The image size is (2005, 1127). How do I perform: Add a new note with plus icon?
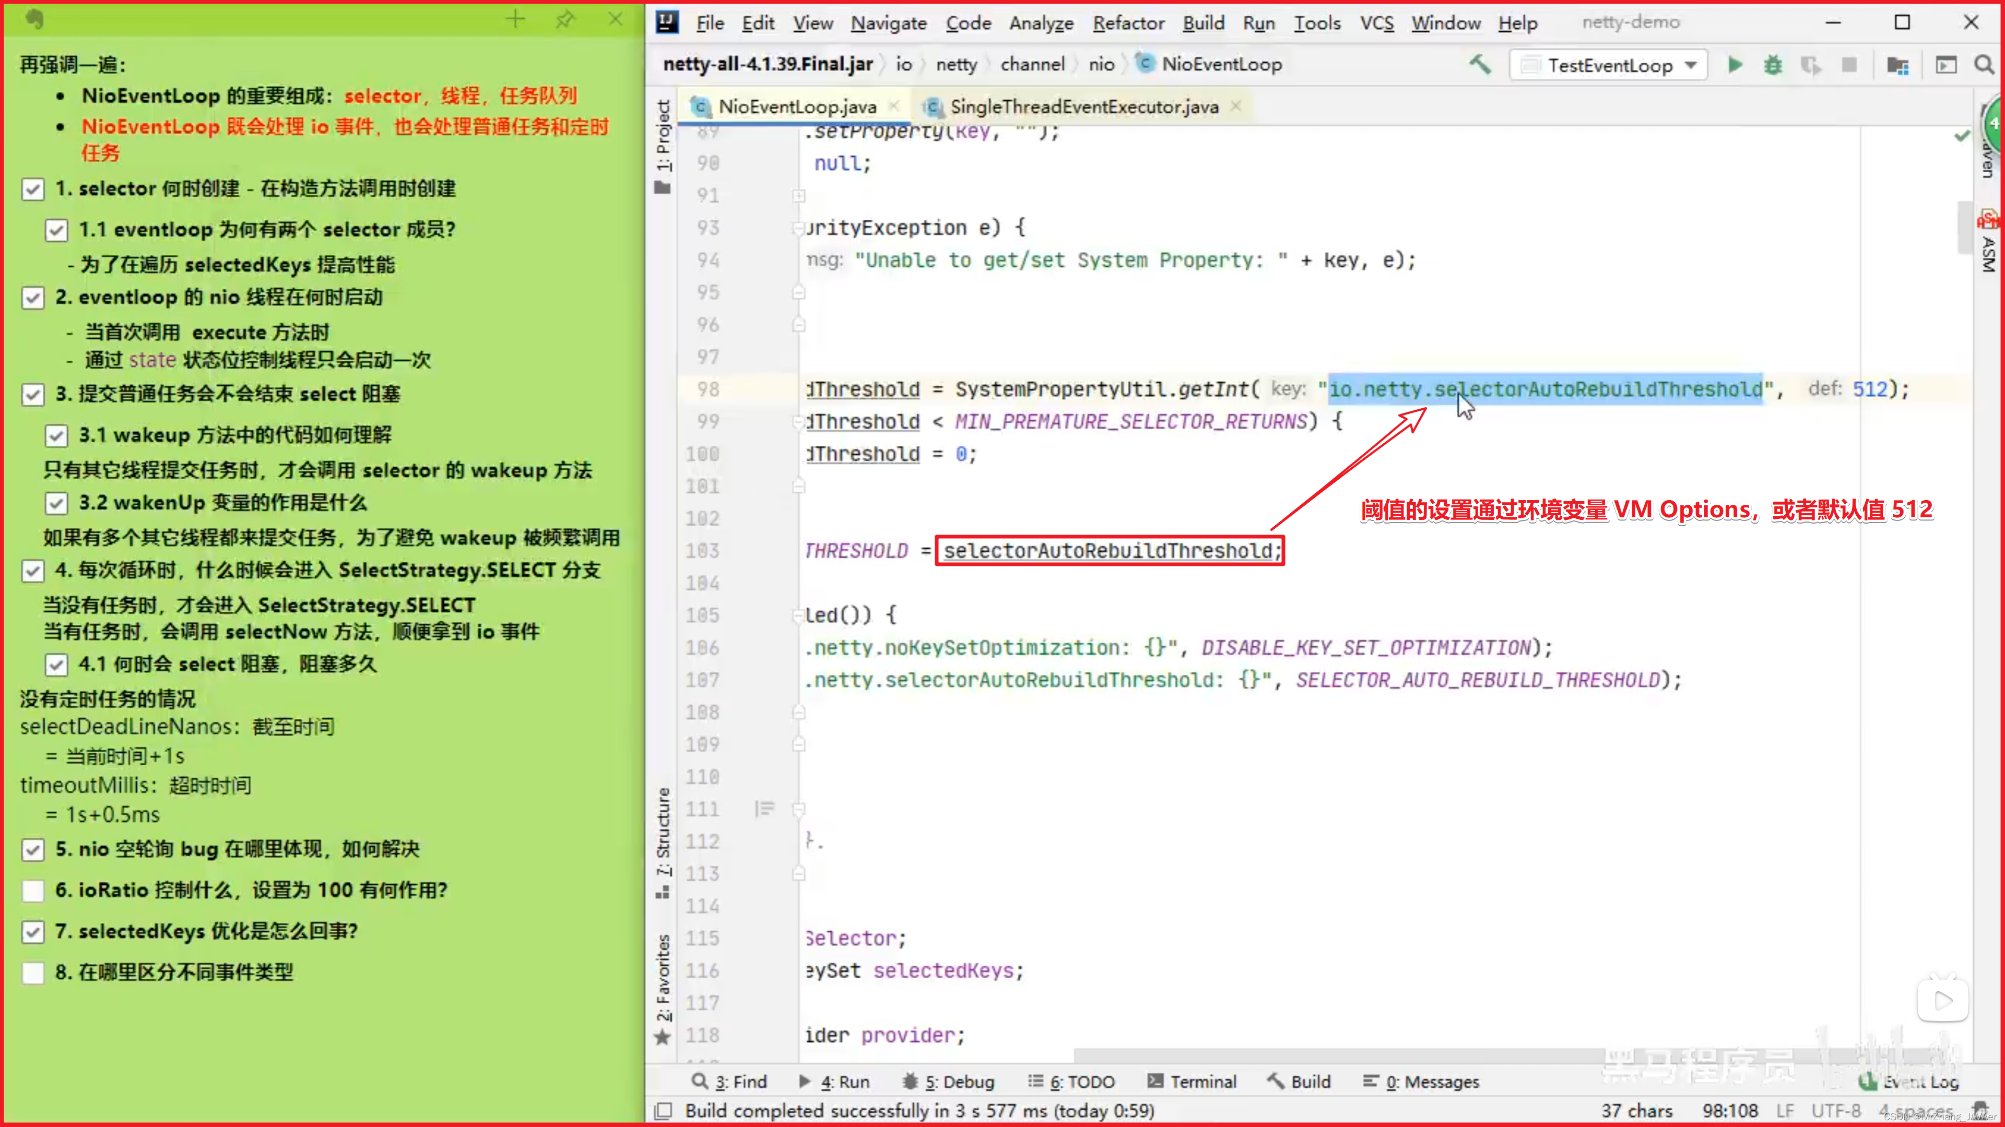tap(515, 19)
